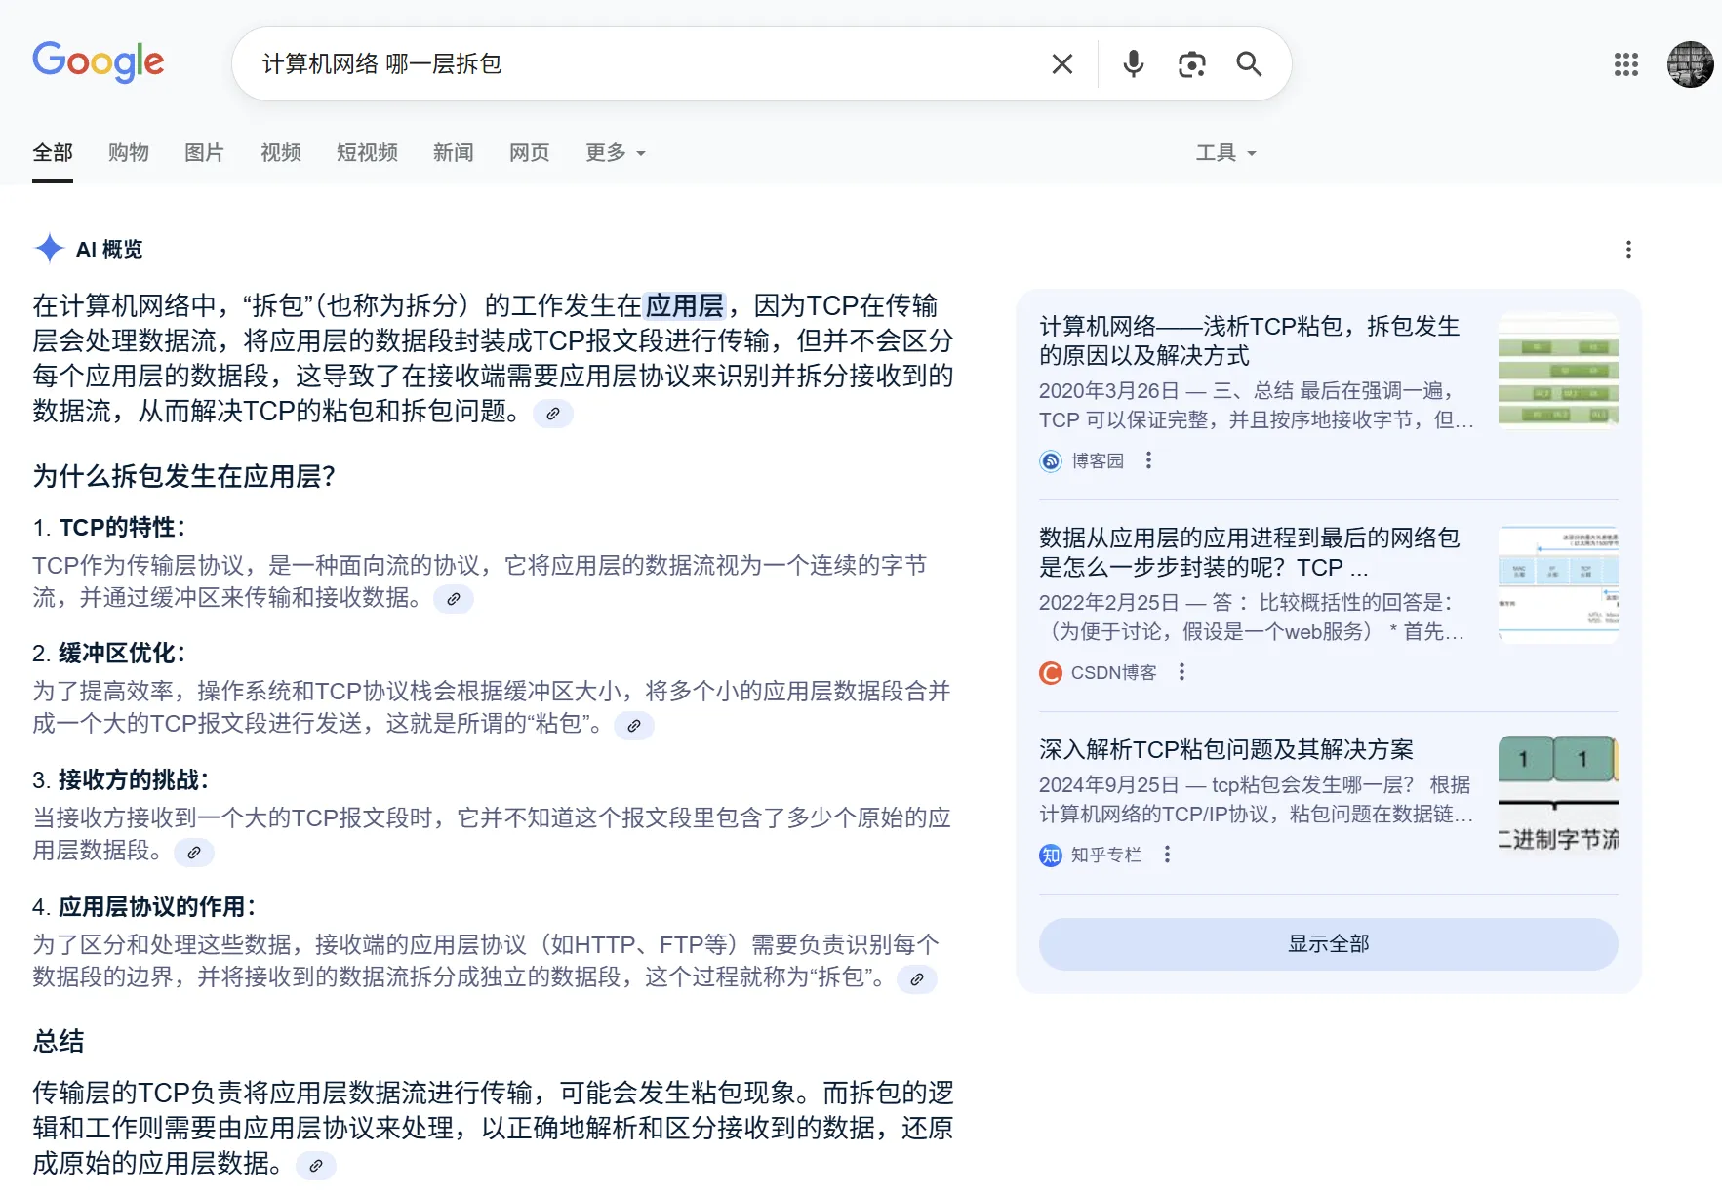Click the CSDN博客 source name

[x=1114, y=672]
